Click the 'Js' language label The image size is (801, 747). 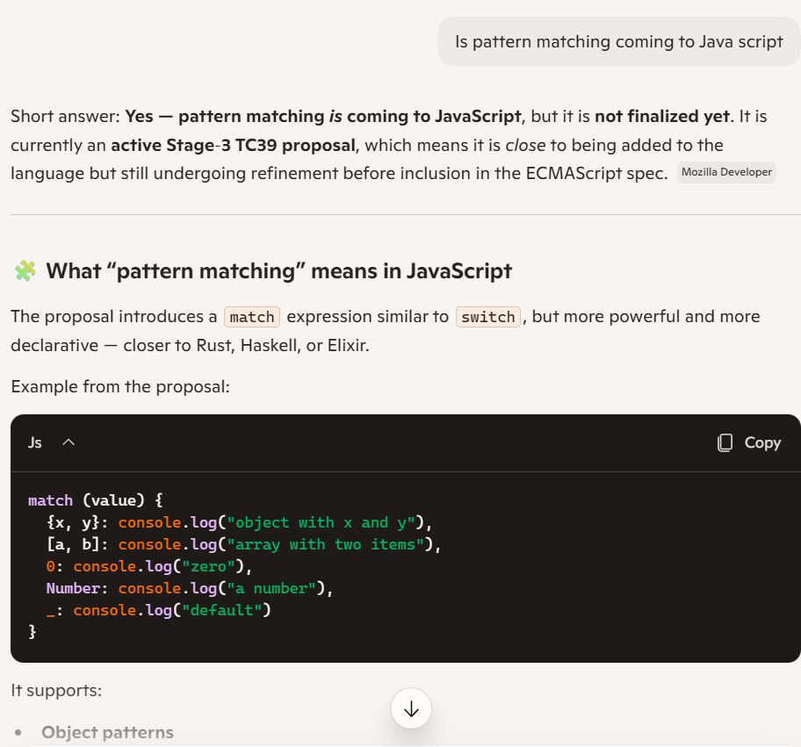[35, 442]
